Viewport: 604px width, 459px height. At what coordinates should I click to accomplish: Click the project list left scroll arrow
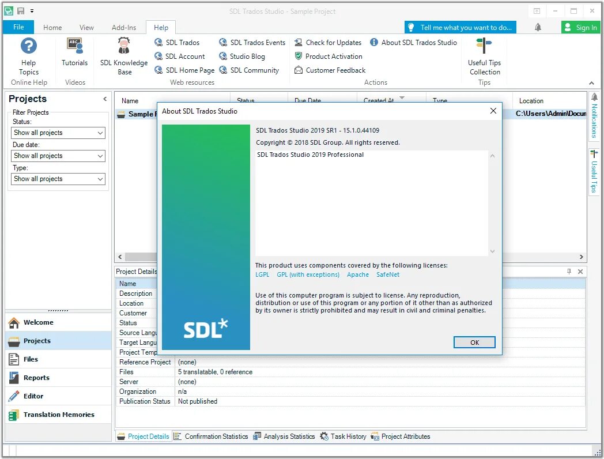[120, 257]
